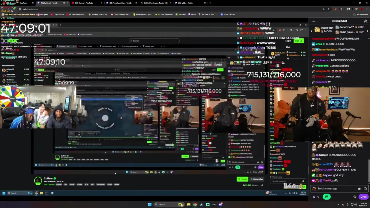
Task: Open IRLToolkit + Dashboard bookmark
Action: 75,14
